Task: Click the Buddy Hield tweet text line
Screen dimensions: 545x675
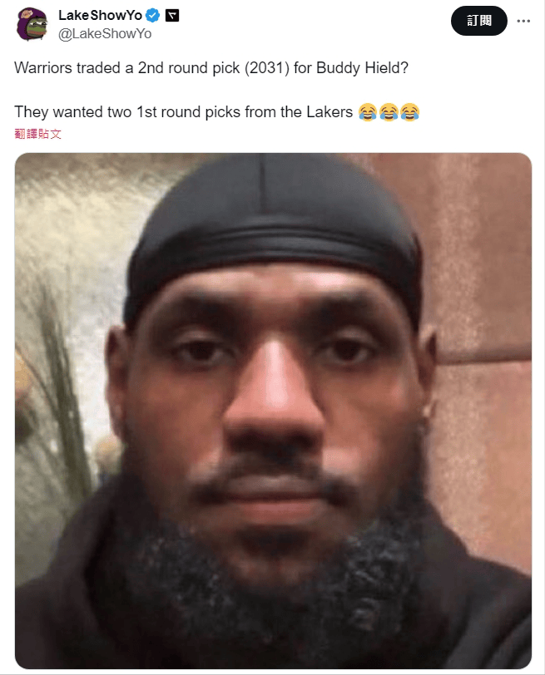Action: (211, 68)
